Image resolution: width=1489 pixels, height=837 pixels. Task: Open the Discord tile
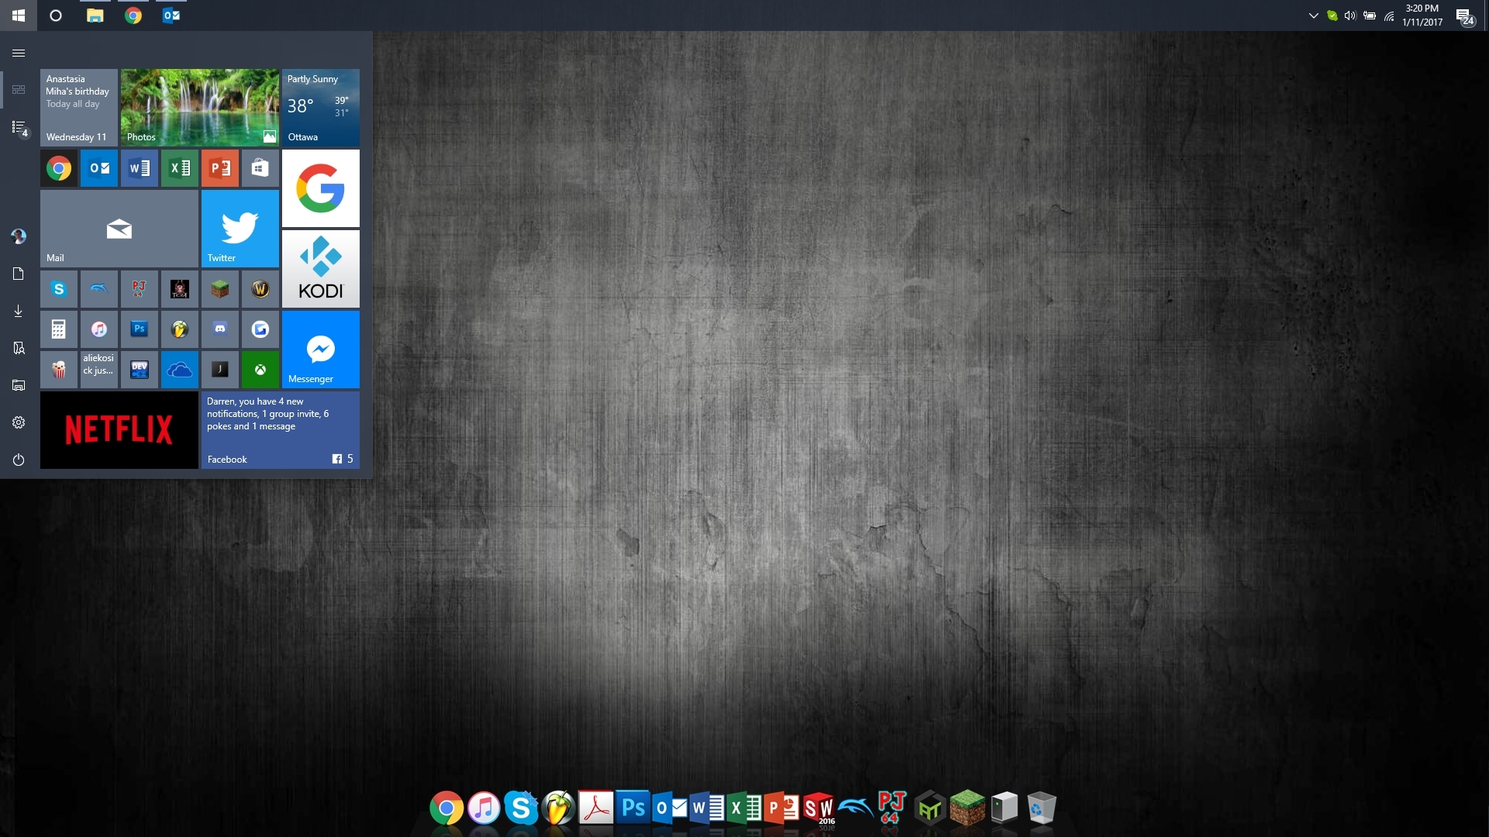click(220, 329)
